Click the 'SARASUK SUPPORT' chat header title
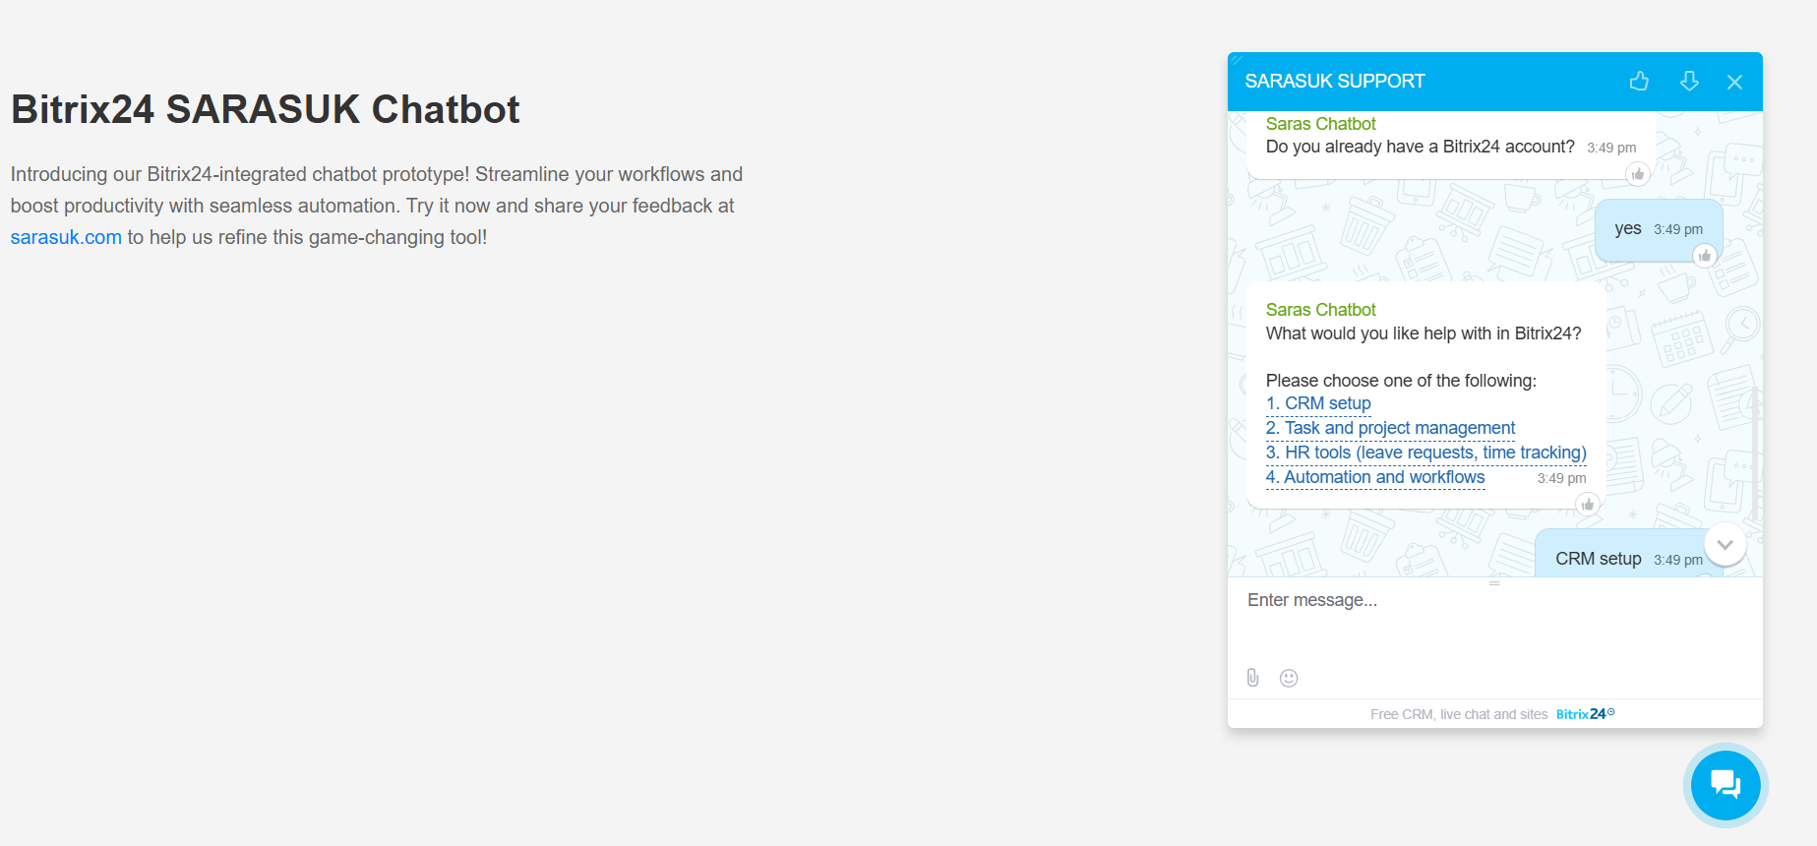1817x846 pixels. [1335, 82]
